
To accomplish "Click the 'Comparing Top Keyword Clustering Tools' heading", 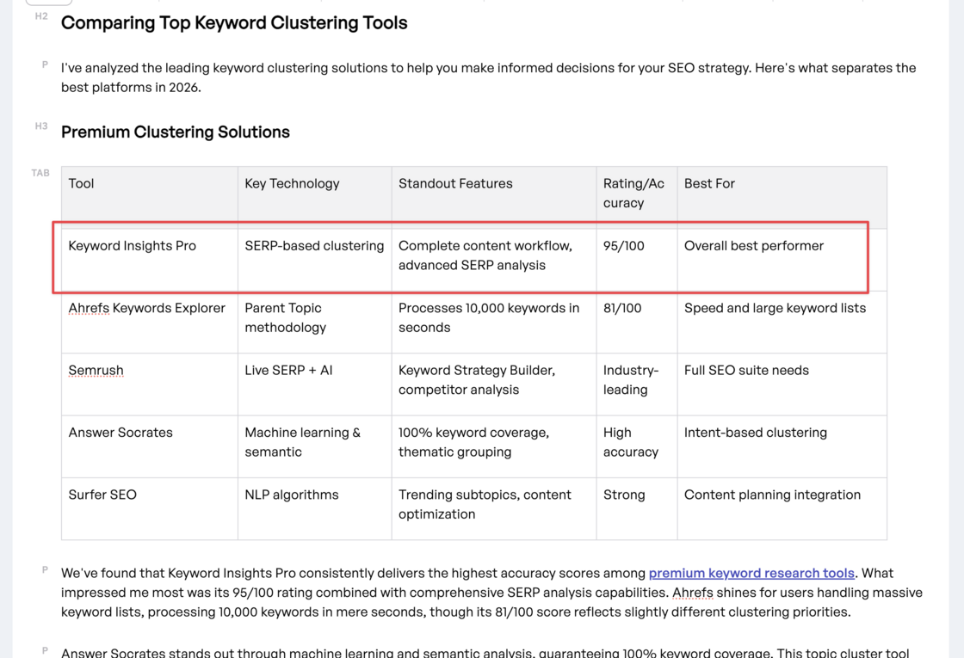I will click(234, 22).
